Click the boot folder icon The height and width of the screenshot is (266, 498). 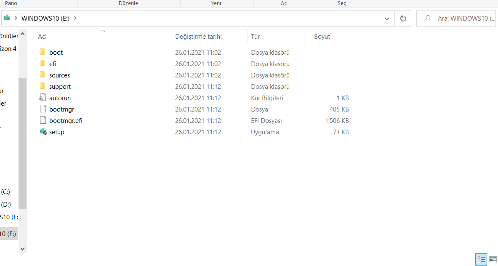coord(43,52)
